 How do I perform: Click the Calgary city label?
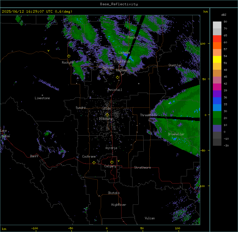point(110,166)
